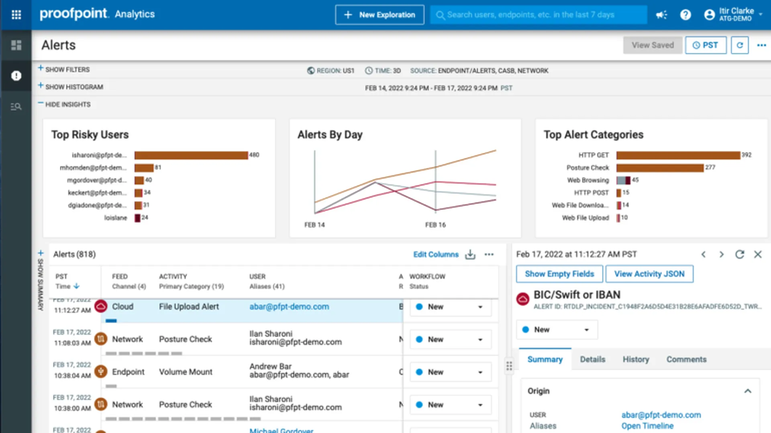Image resolution: width=771 pixels, height=433 pixels.
Task: Open the Explorations search icon in sidebar
Action: pyautogui.click(x=16, y=106)
